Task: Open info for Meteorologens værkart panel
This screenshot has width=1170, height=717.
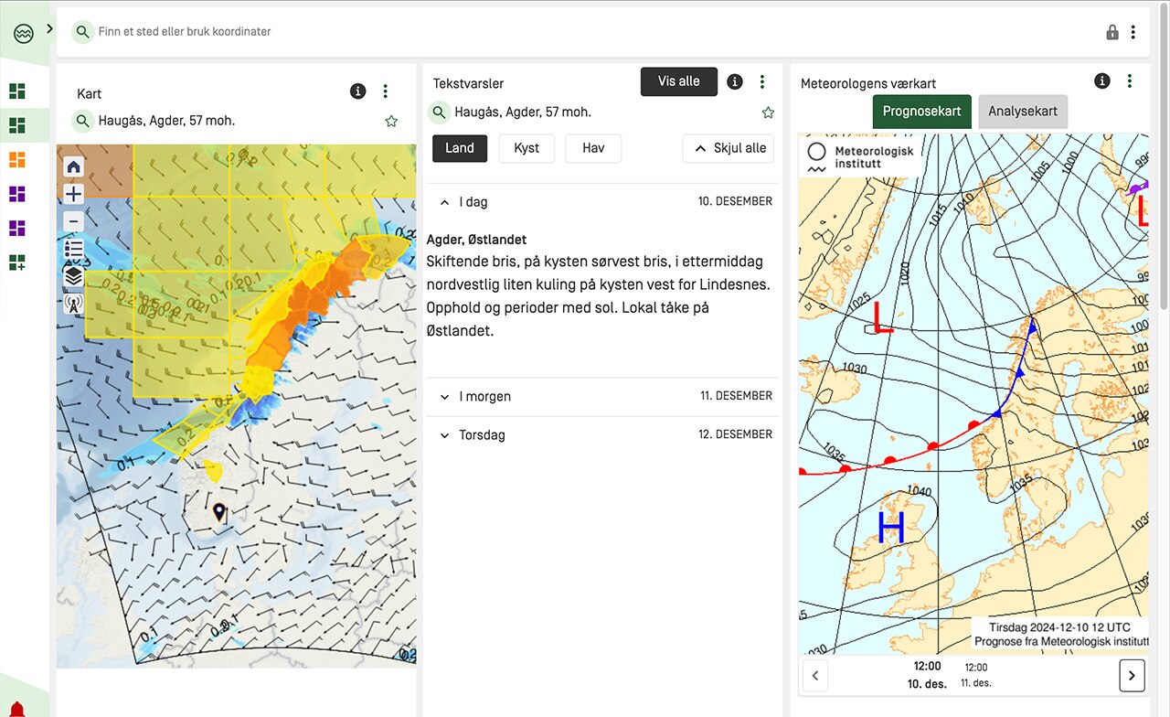Action: pos(1102,81)
